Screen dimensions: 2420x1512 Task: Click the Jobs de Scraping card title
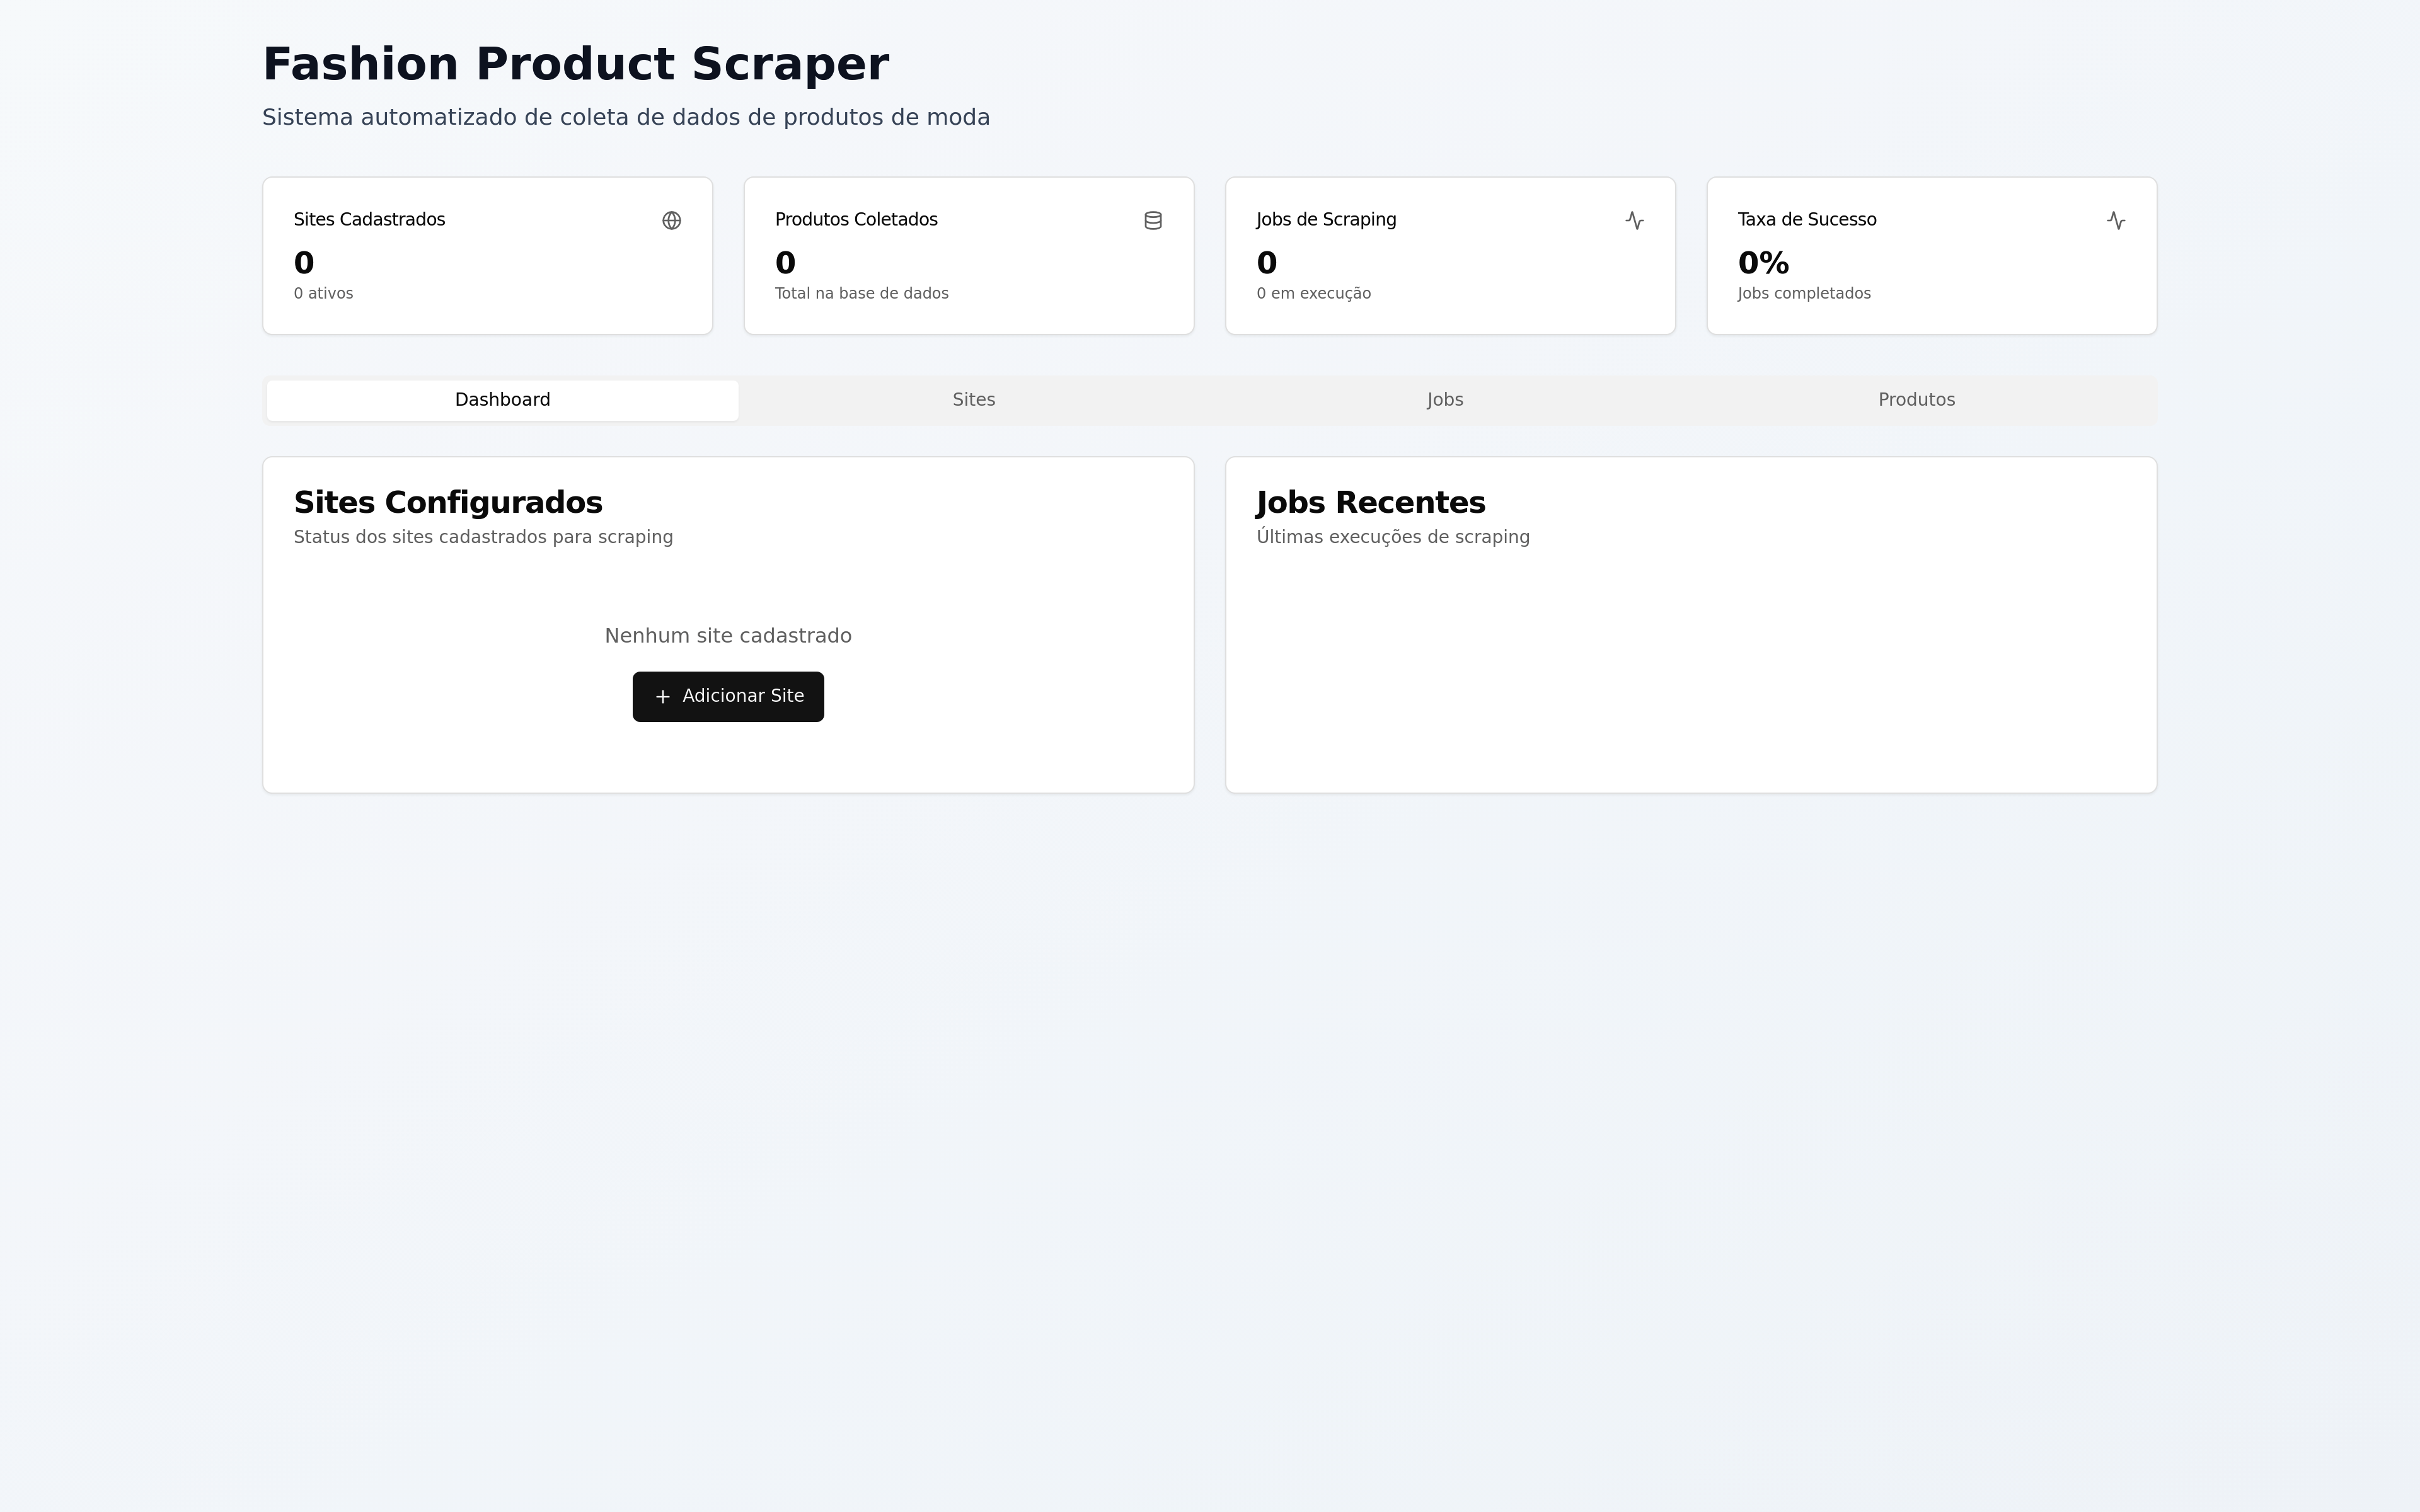(x=1325, y=219)
